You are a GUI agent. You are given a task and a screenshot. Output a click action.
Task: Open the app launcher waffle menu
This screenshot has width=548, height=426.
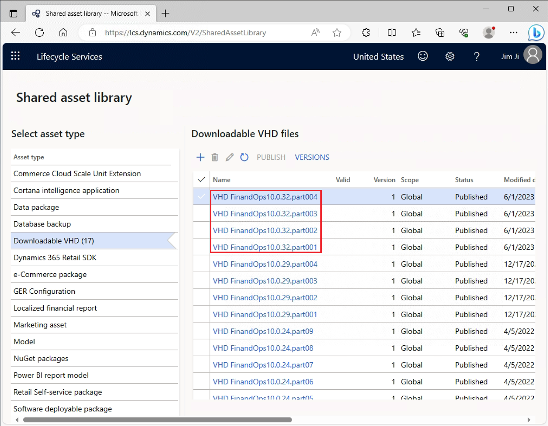point(15,56)
